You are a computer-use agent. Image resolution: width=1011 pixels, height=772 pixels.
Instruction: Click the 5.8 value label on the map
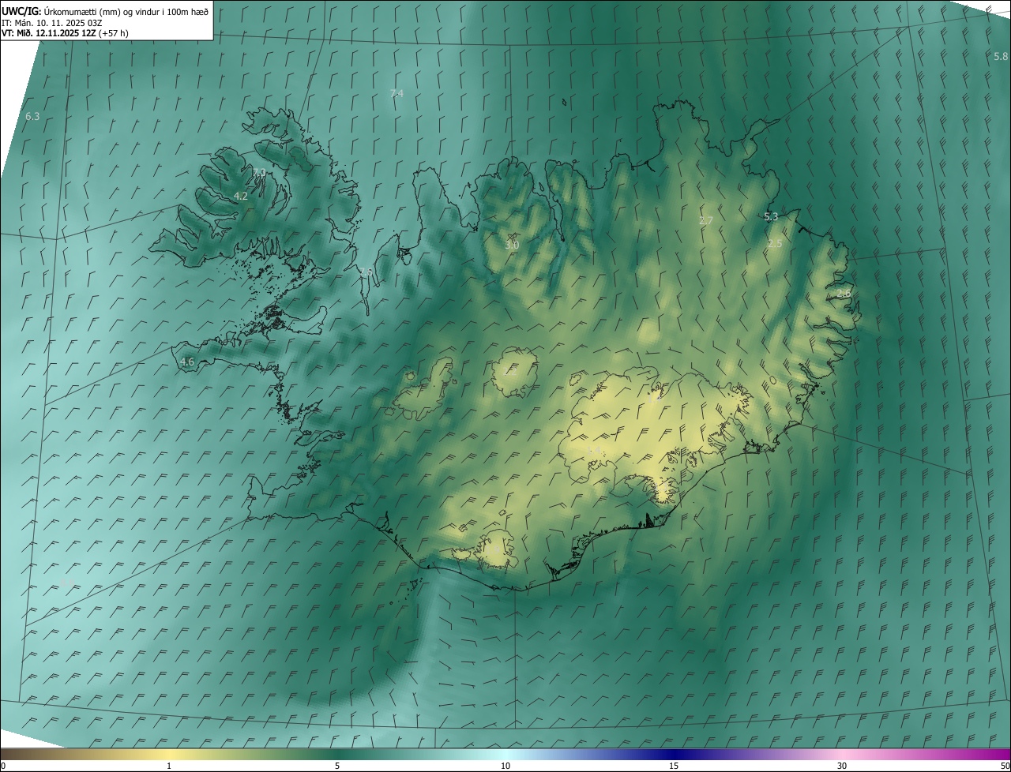(x=1001, y=57)
